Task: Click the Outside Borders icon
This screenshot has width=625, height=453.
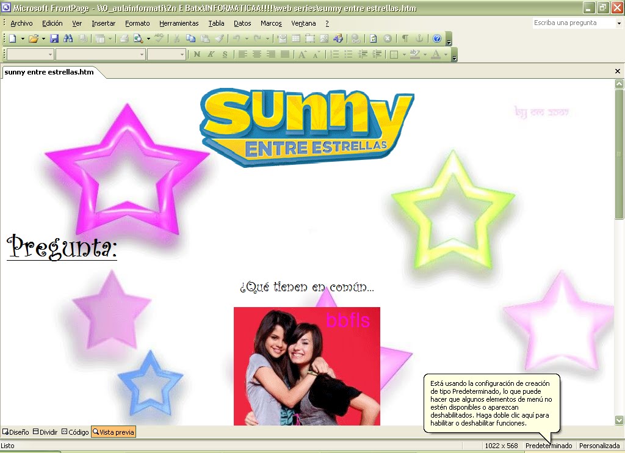Action: (x=394, y=54)
